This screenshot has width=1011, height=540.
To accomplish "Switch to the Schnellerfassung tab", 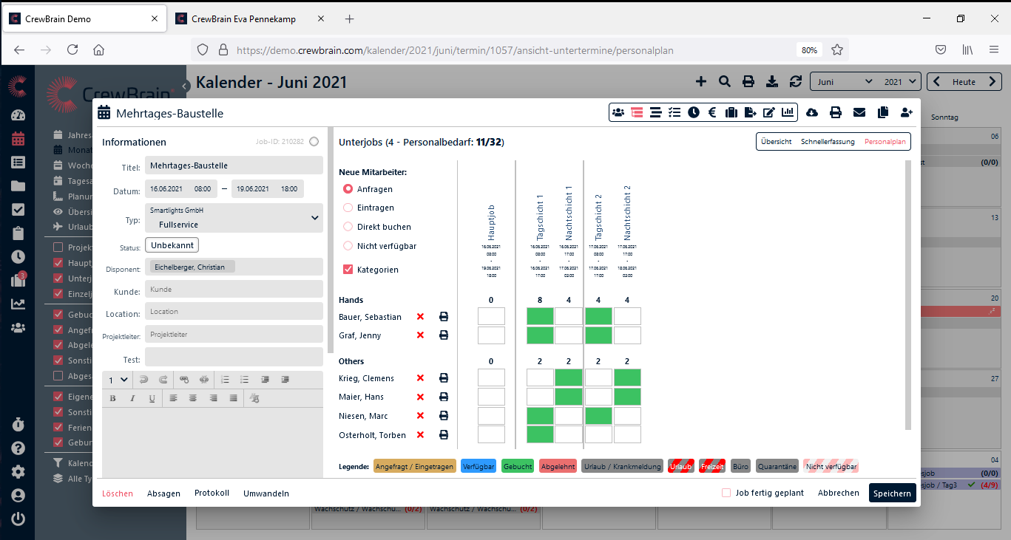I will (x=828, y=141).
